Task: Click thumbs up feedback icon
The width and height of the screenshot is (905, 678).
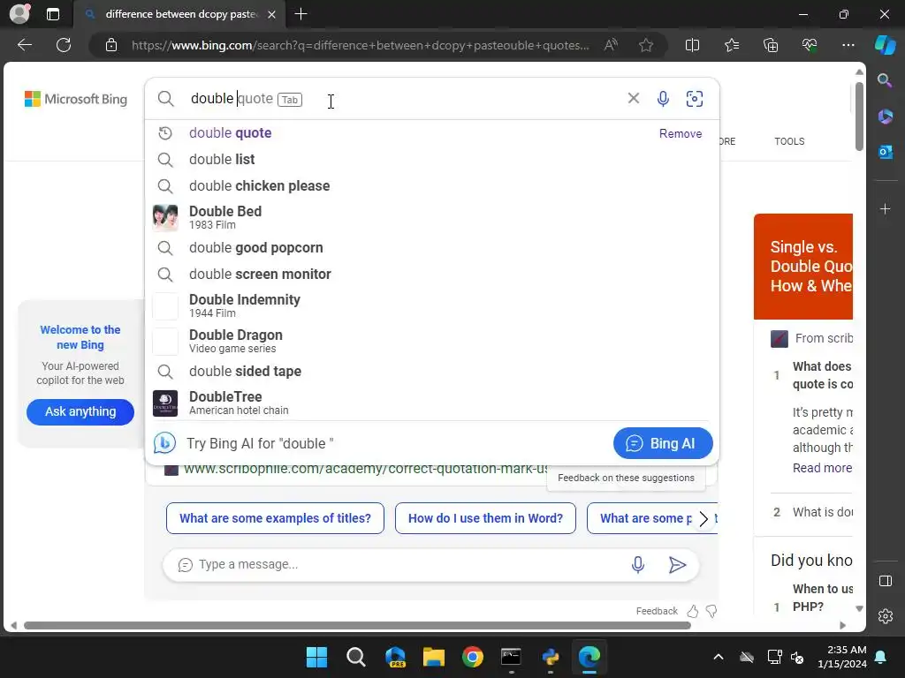Action: point(693,611)
